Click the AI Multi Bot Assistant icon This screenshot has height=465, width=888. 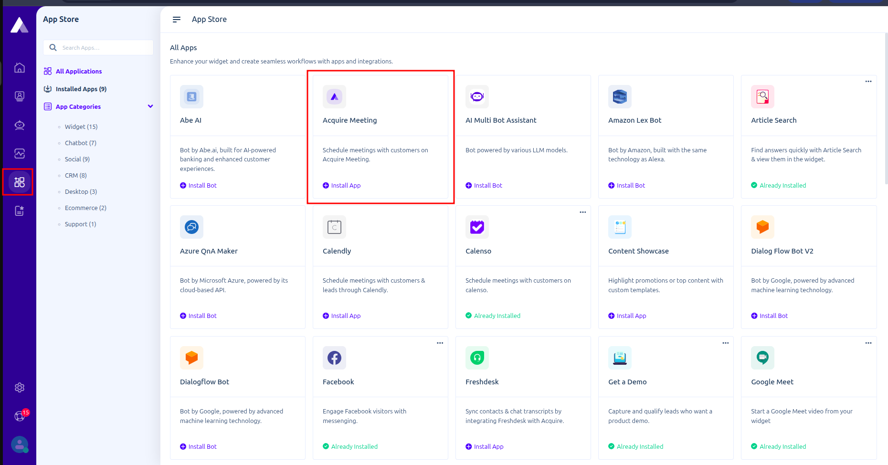coord(477,97)
